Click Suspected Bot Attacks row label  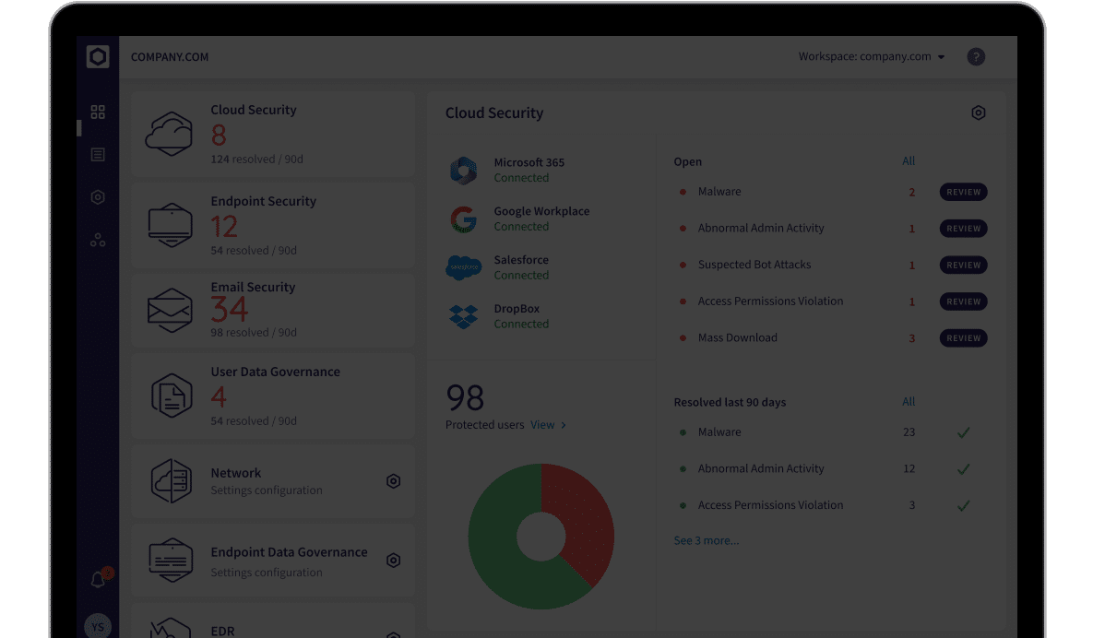[754, 265]
